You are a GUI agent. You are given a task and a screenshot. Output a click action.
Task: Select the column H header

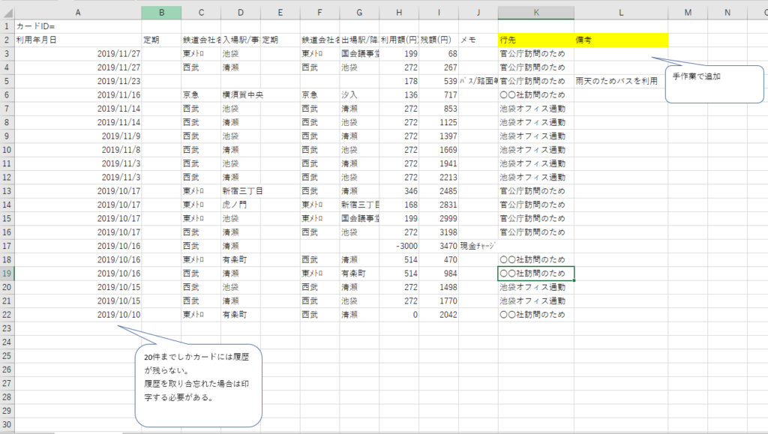point(398,13)
